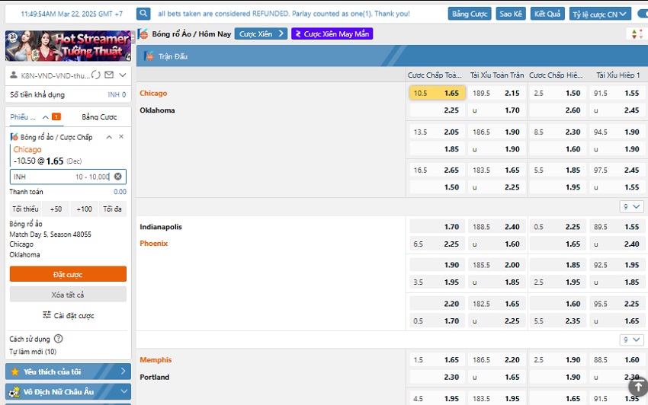Click the Indianapolis team name

[161, 227]
